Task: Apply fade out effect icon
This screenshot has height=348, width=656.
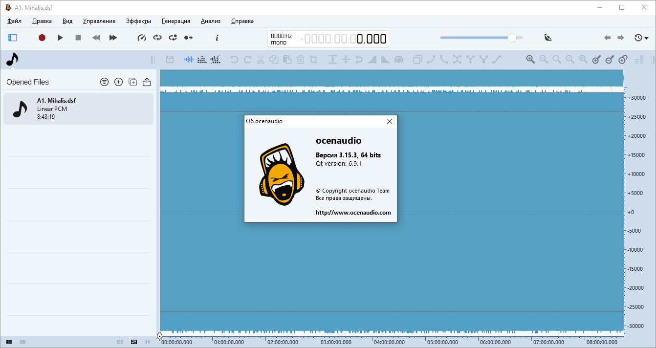Action: coord(385,60)
